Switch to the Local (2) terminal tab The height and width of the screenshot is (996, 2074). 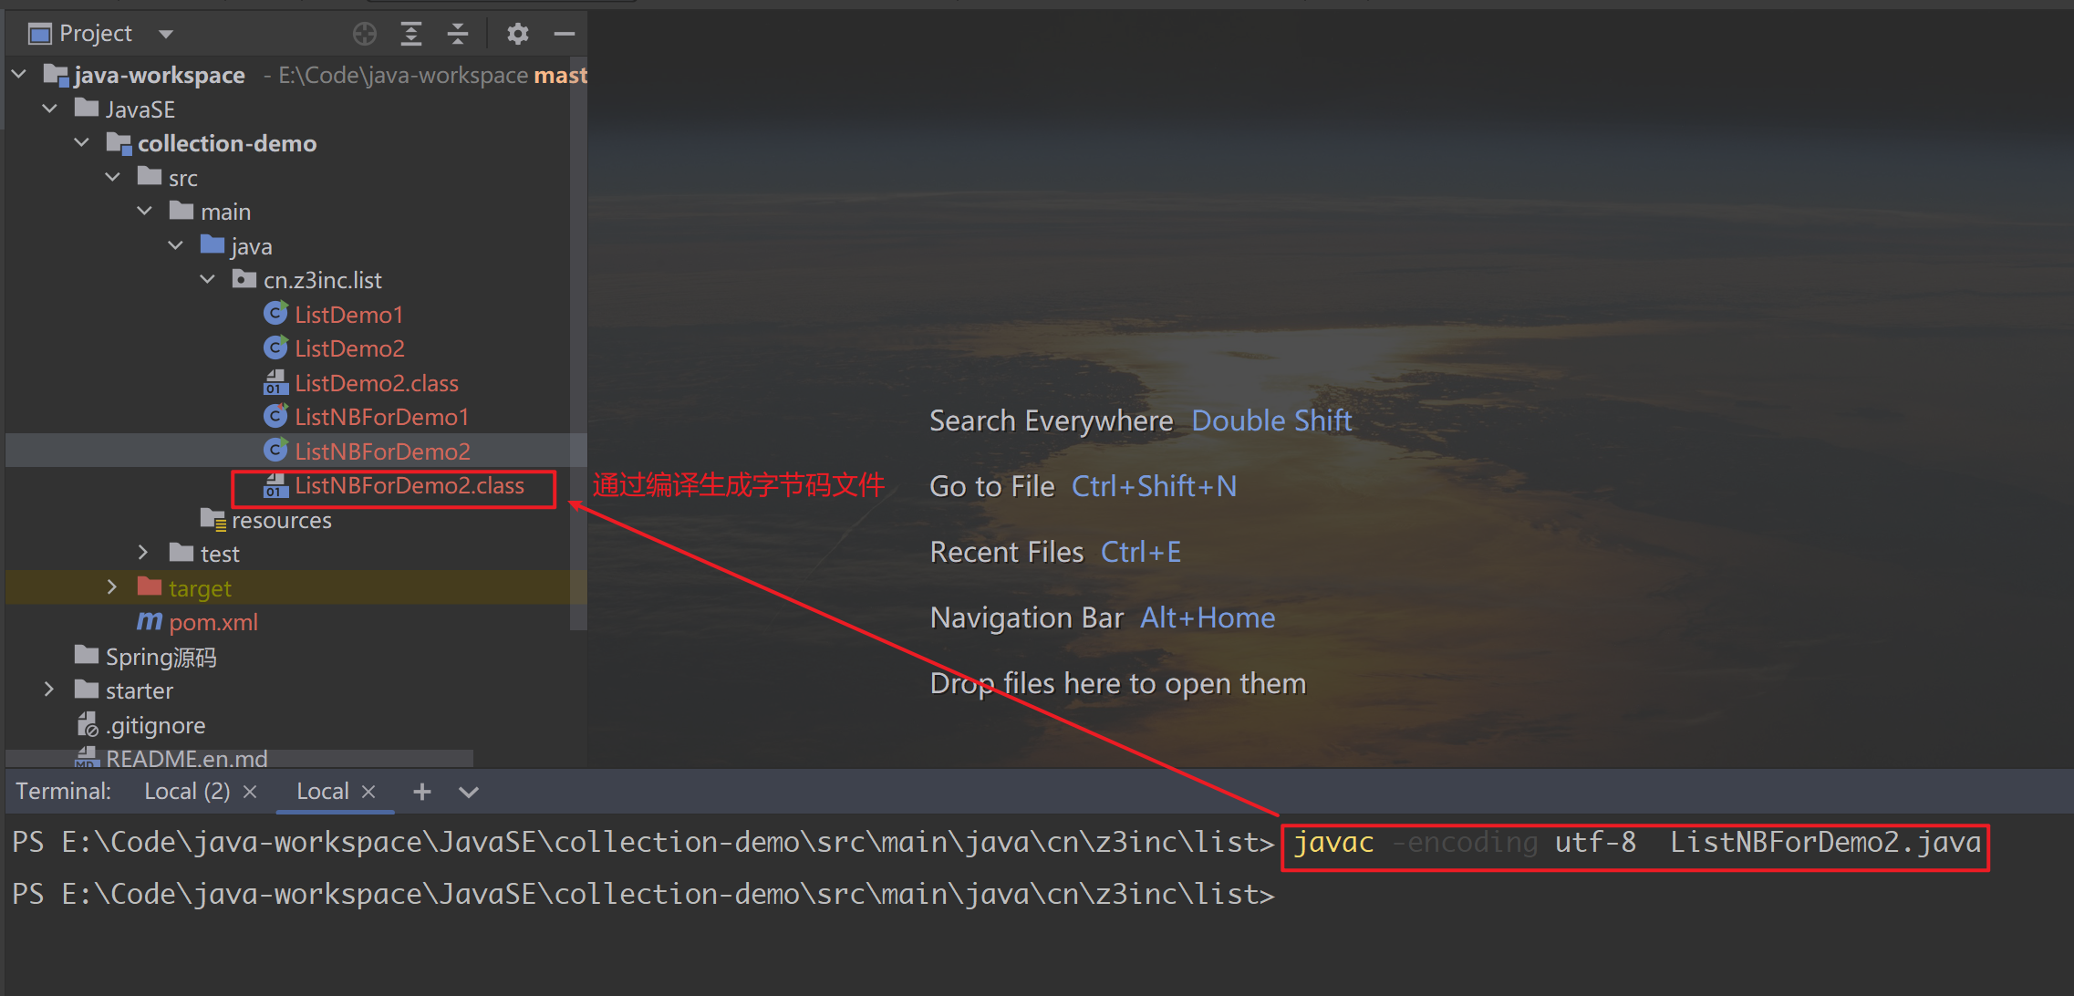pos(187,792)
